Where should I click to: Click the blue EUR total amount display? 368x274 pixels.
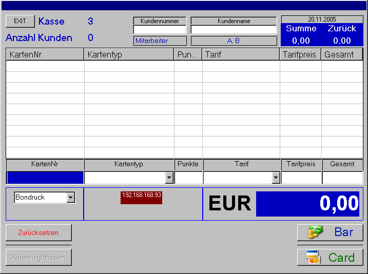(x=307, y=204)
